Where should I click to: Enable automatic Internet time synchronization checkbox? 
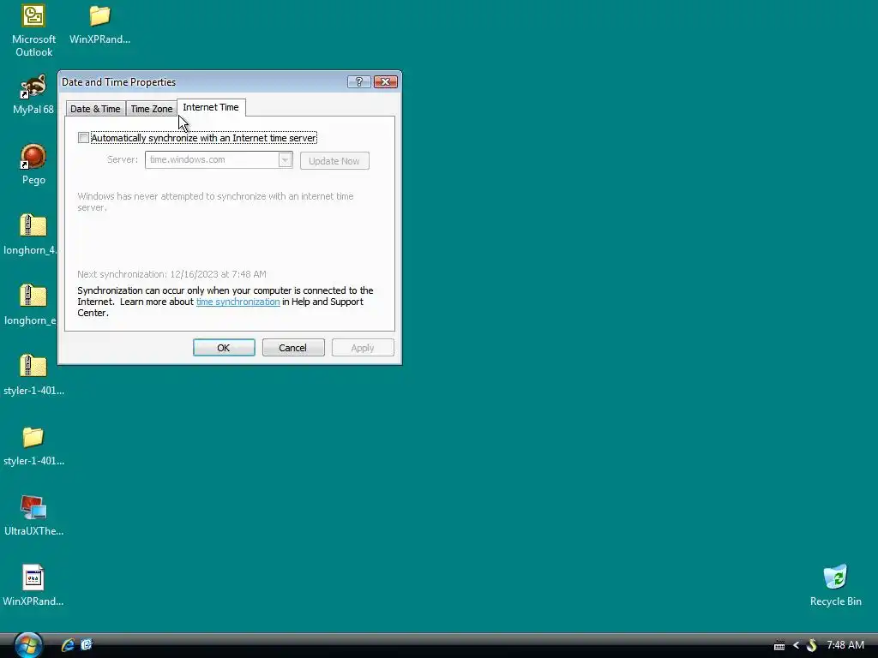click(x=83, y=138)
